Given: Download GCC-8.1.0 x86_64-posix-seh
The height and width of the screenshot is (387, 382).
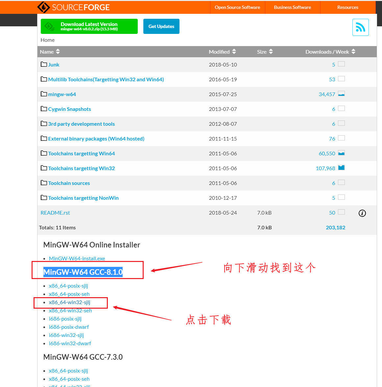Looking at the screenshot, I should click(69, 294).
